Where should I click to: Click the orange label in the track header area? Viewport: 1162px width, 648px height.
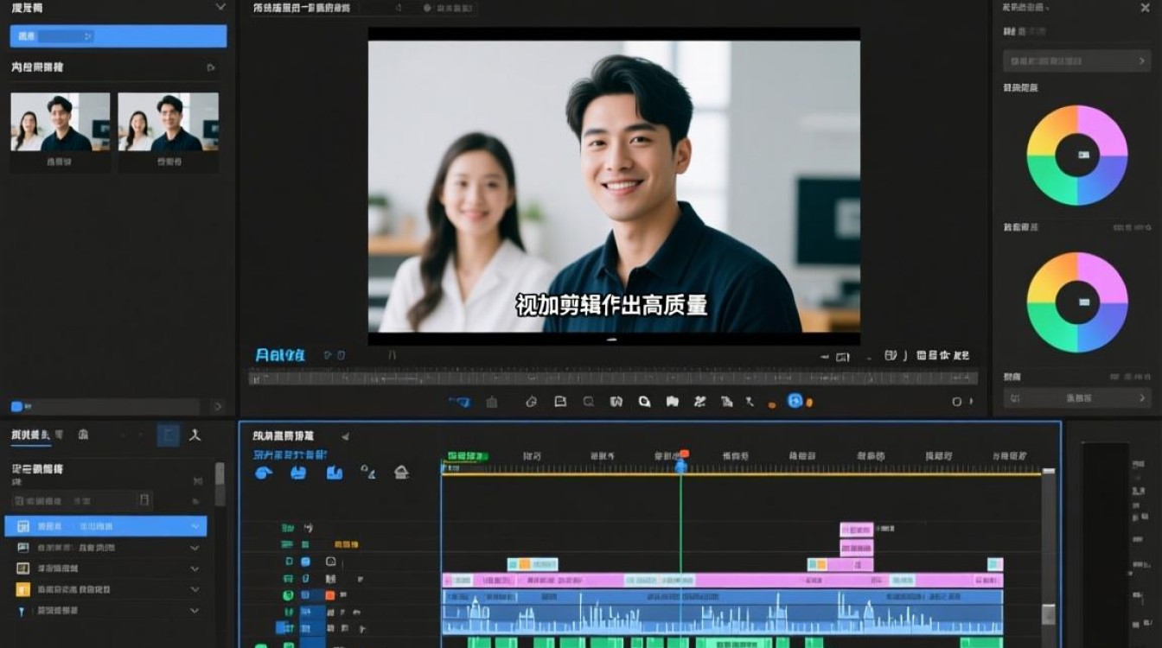(346, 545)
